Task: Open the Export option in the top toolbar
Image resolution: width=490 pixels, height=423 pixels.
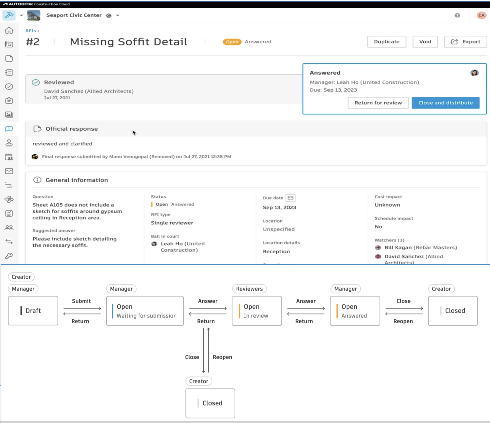Action: pyautogui.click(x=465, y=41)
